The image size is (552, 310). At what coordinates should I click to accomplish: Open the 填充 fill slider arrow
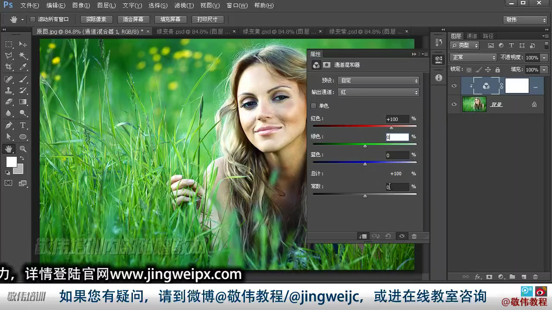(x=544, y=70)
